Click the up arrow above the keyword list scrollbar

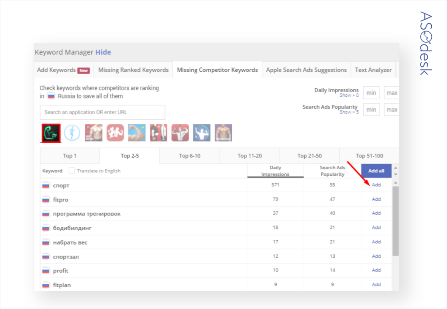pyautogui.click(x=395, y=182)
